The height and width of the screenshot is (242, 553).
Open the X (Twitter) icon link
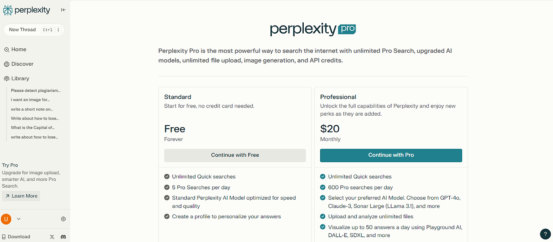click(x=52, y=237)
